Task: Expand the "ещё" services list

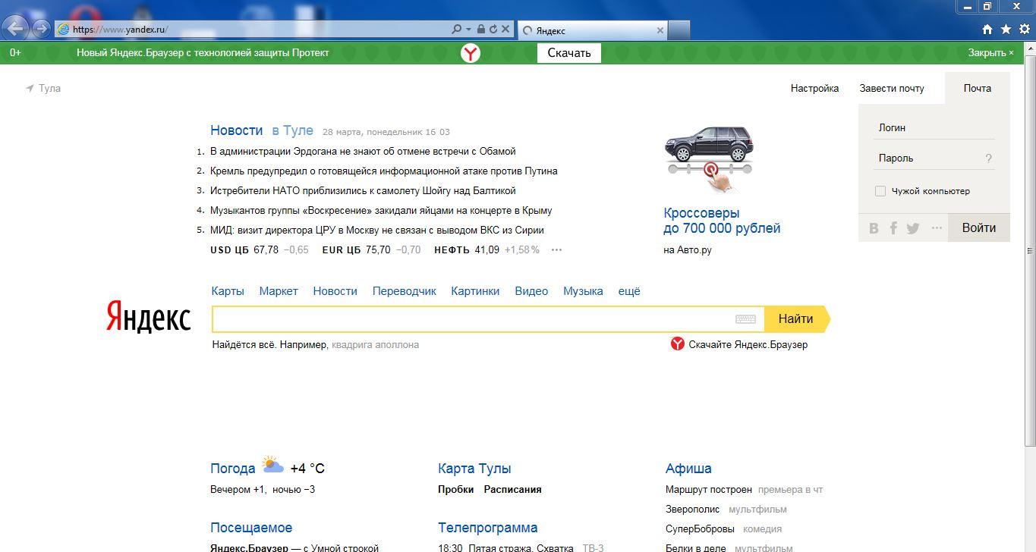Action: click(628, 291)
